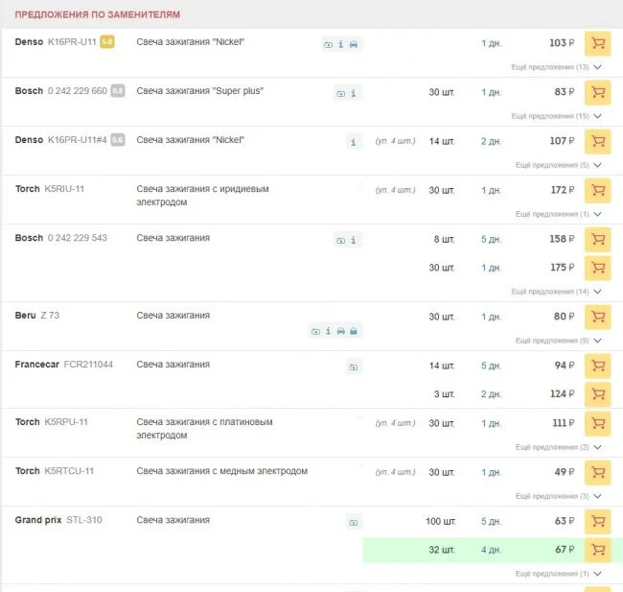The width and height of the screenshot is (623, 592).
Task: Add highlighted 67 ₽ Grand prix offer to cart
Action: point(597,549)
